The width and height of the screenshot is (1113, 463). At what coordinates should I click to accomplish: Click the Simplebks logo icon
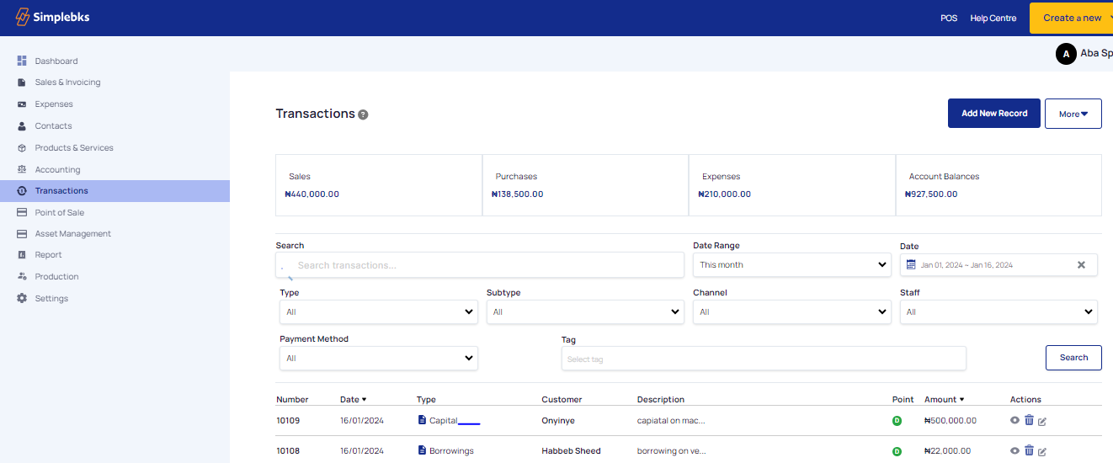[23, 17]
